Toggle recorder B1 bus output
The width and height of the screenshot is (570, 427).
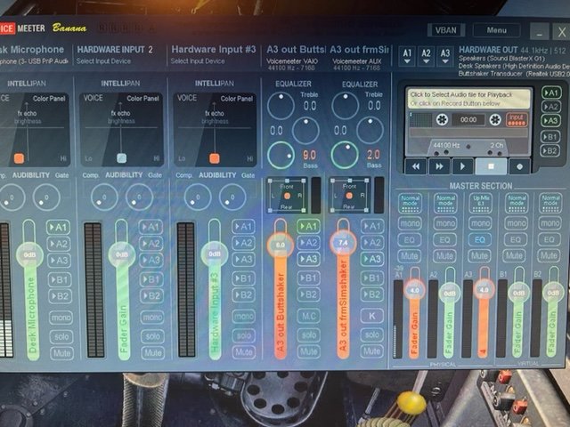coord(550,137)
